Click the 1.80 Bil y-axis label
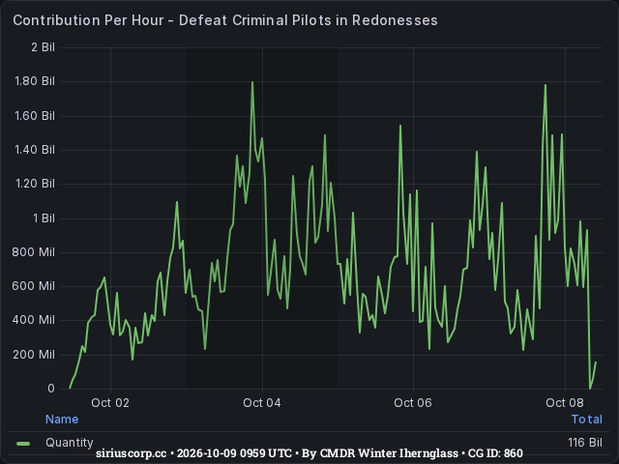The image size is (619, 464). (35, 81)
